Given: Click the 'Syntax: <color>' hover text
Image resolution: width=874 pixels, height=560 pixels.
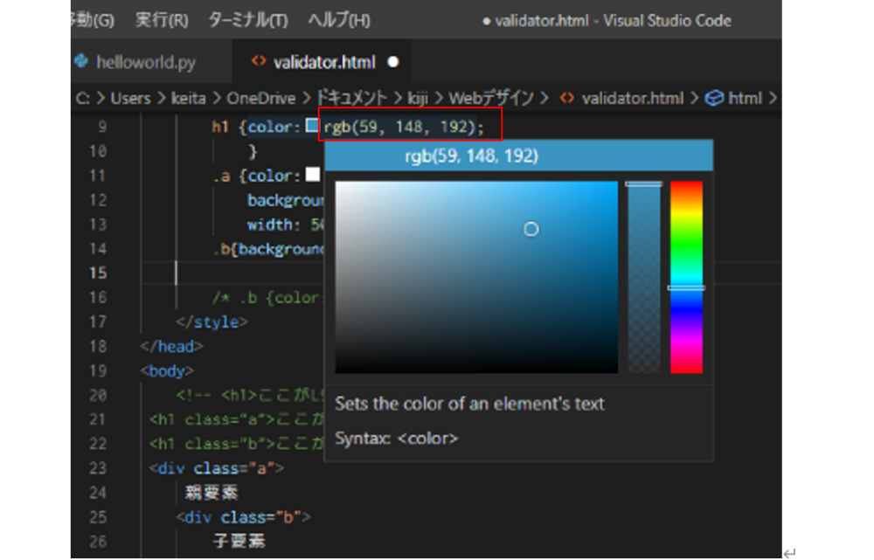Looking at the screenshot, I should pyautogui.click(x=396, y=439).
